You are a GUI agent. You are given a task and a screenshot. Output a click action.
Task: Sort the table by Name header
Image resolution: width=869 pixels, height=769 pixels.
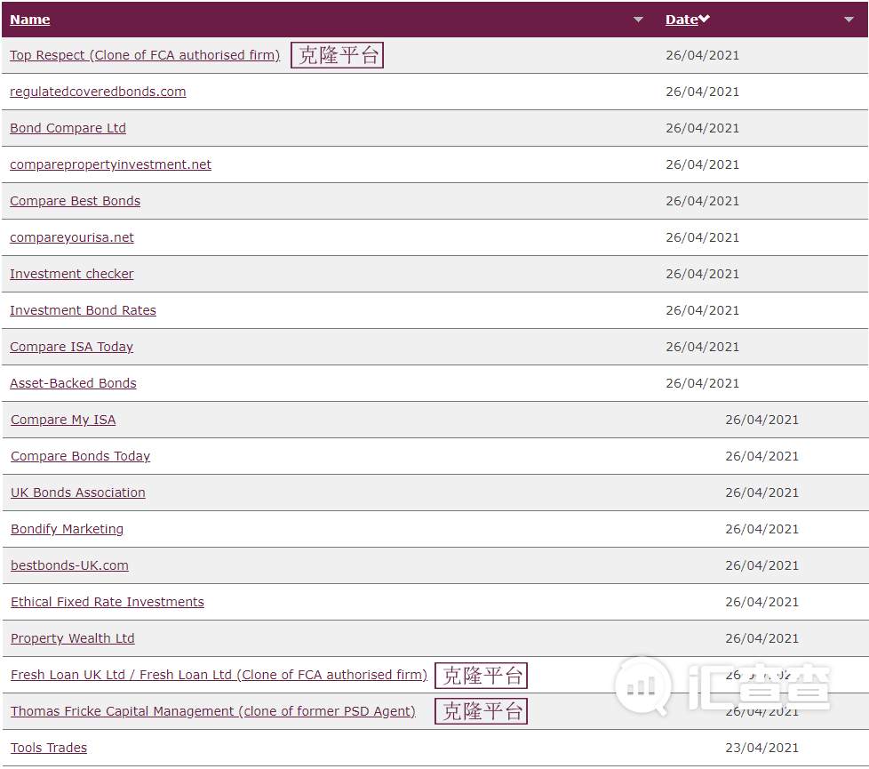coord(30,20)
